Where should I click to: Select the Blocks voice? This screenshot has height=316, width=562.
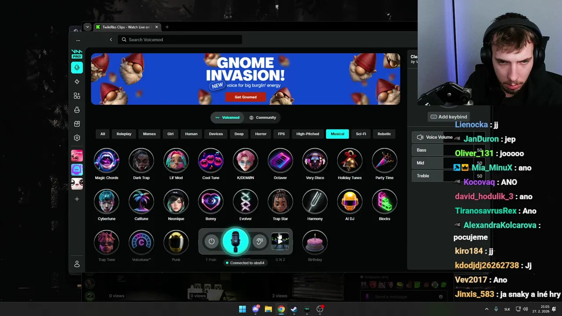384,201
